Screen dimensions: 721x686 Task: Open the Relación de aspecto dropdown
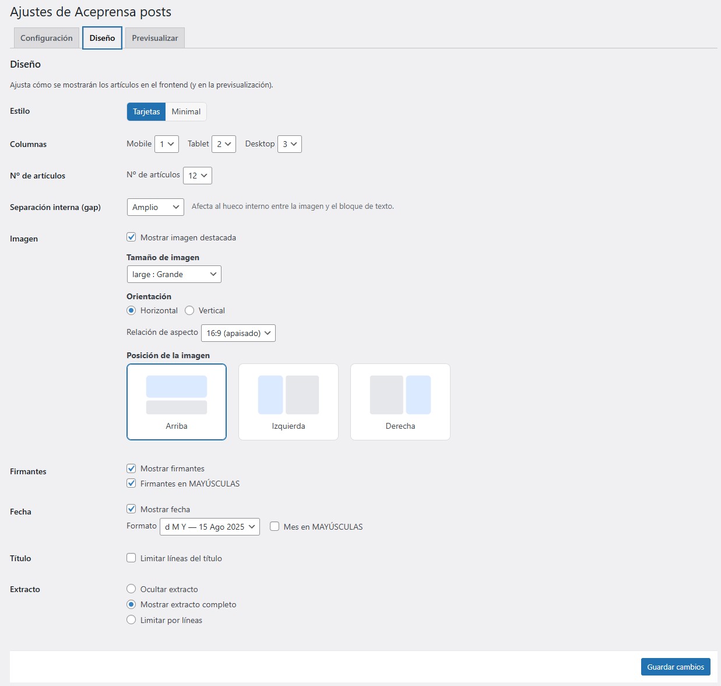click(238, 333)
